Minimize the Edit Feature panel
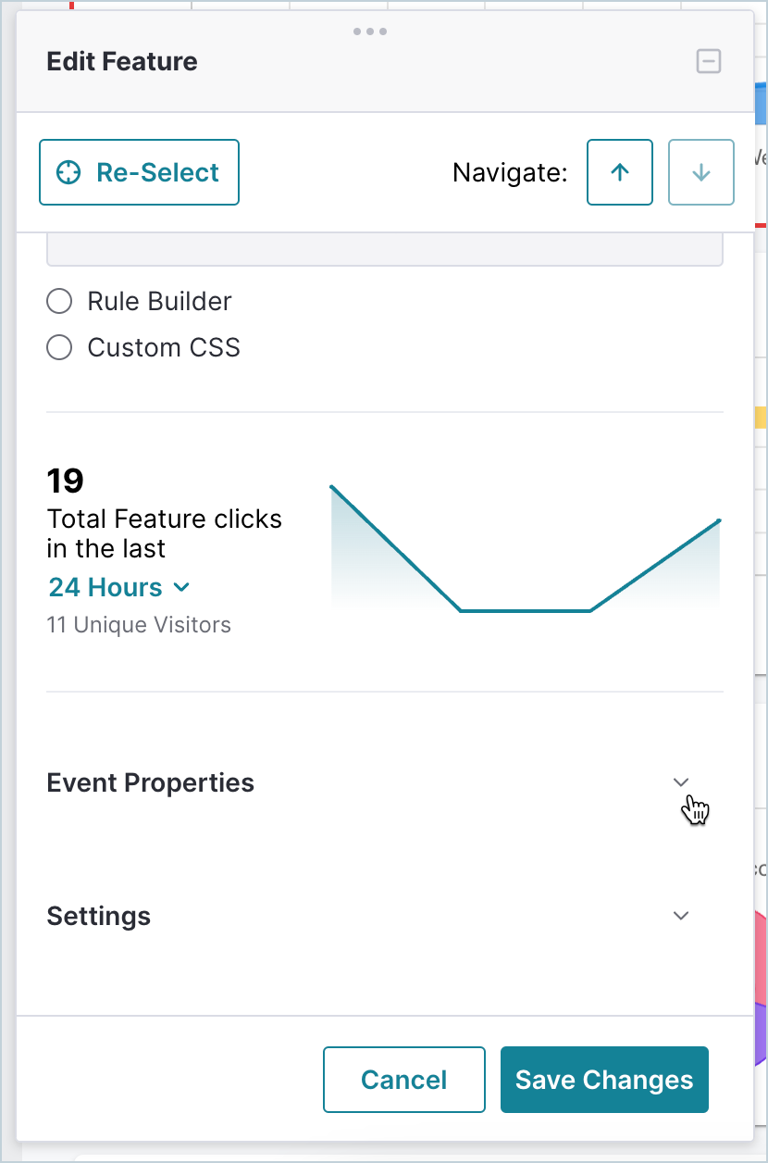 (709, 62)
